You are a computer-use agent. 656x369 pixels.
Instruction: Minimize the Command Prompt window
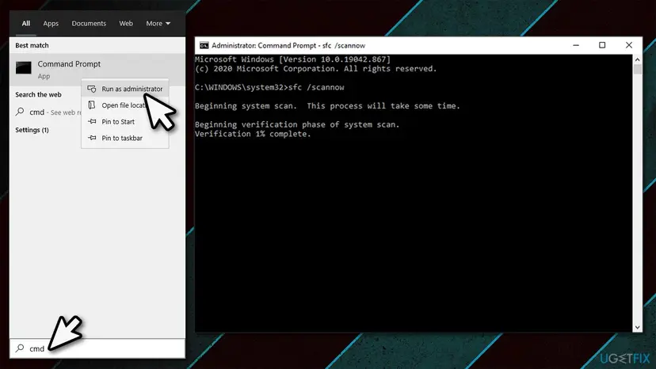(576, 45)
